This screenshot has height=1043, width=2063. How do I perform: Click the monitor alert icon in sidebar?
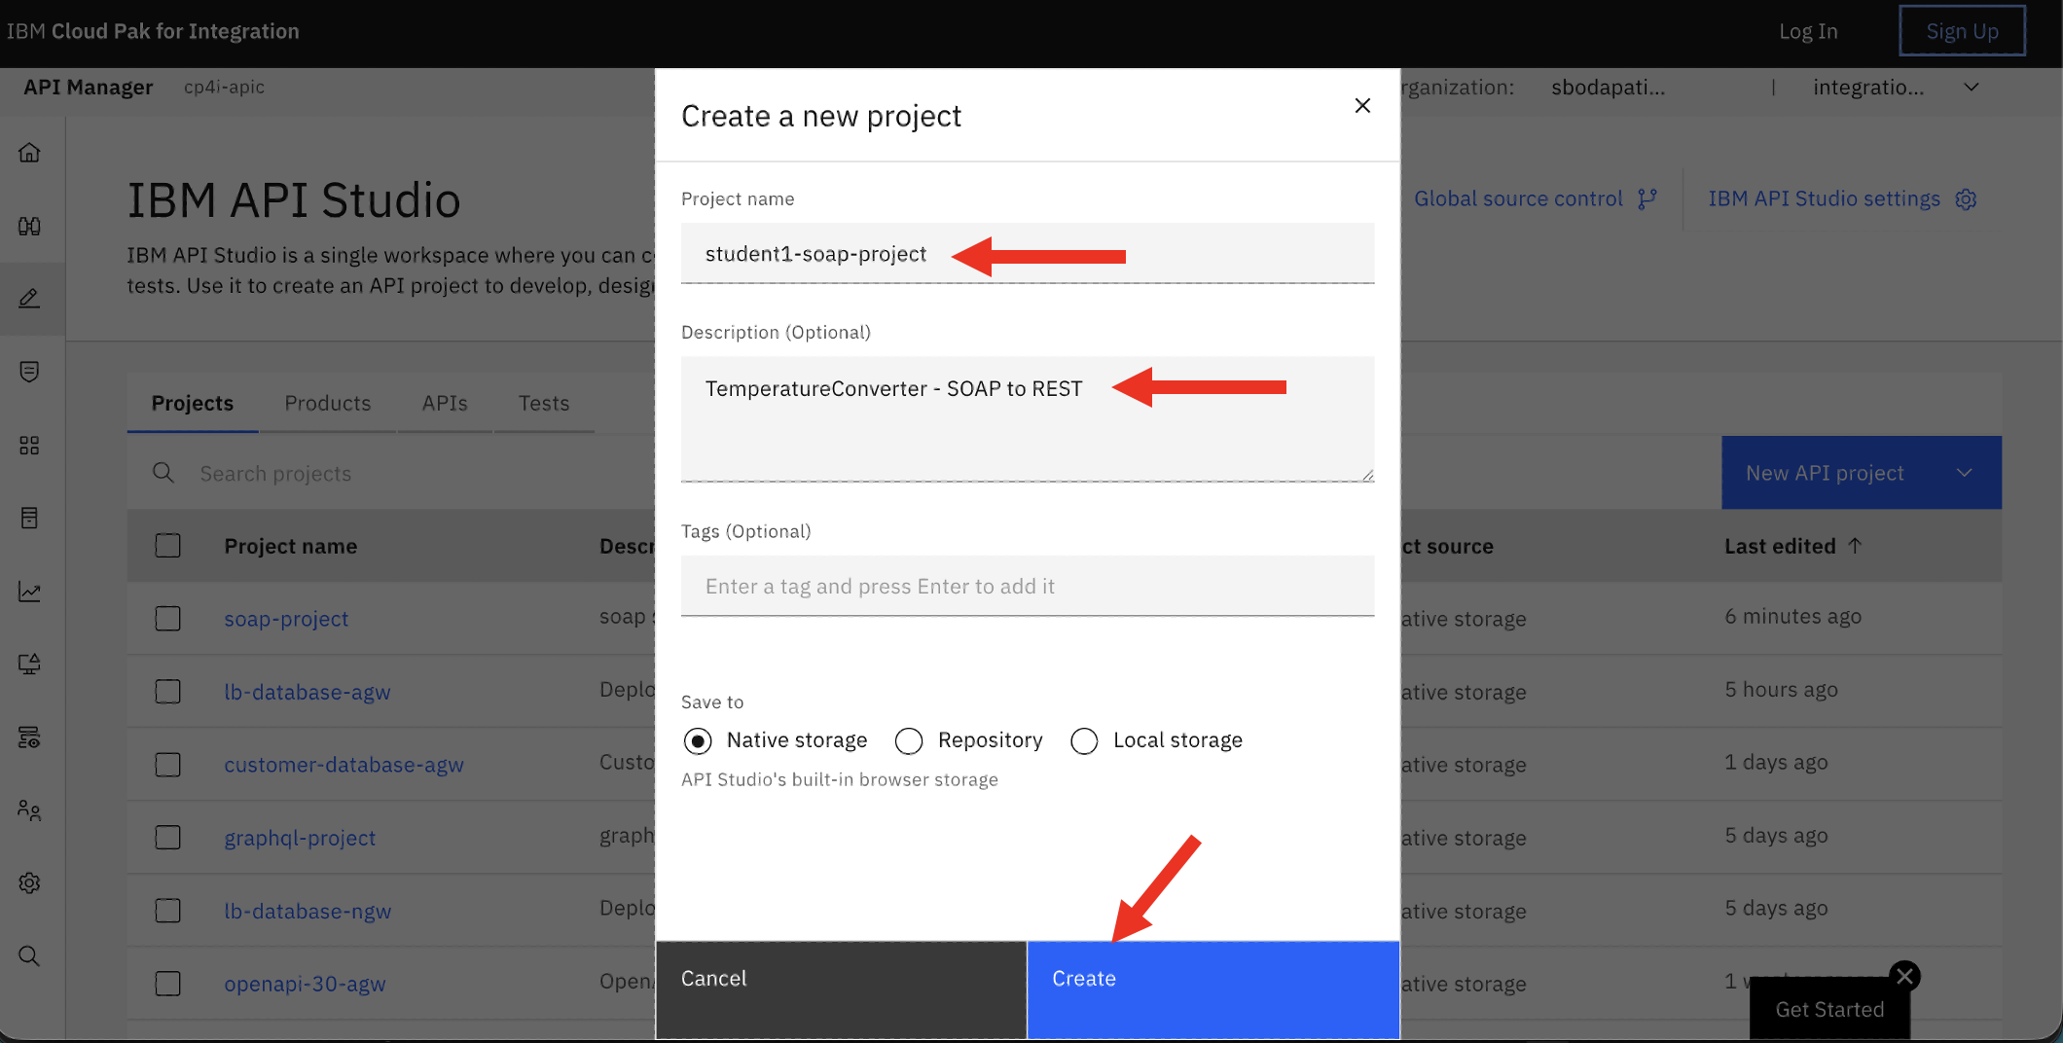(x=29, y=664)
